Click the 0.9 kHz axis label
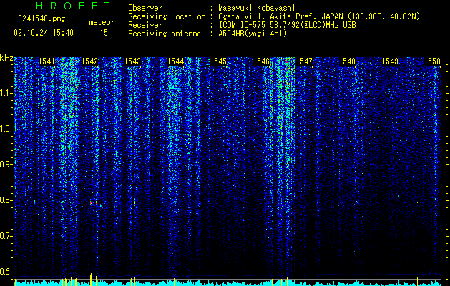 click(x=5, y=164)
